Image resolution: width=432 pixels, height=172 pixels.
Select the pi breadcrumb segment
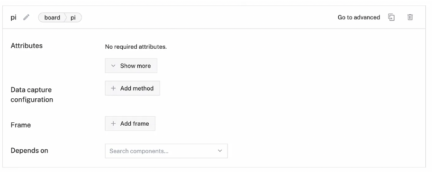click(x=73, y=17)
